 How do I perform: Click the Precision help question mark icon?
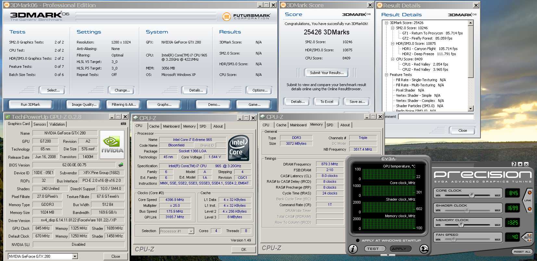[x=514, y=164]
